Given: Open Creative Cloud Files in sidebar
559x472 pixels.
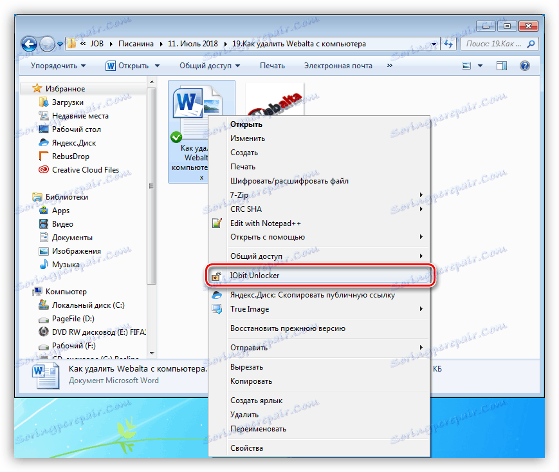Looking at the screenshot, I should click(85, 170).
